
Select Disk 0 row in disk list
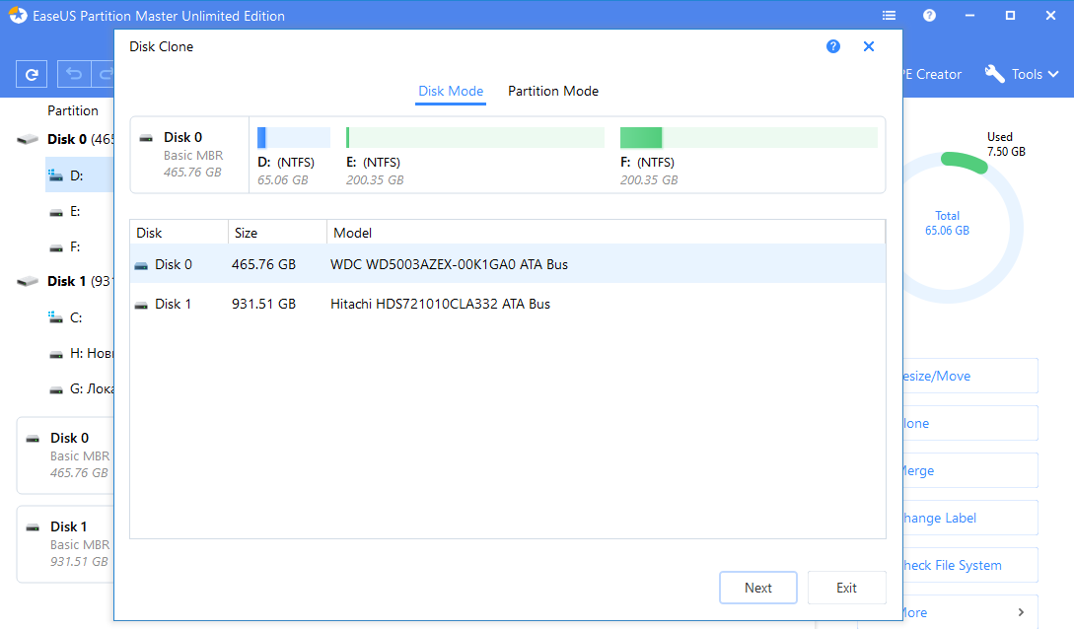507,264
